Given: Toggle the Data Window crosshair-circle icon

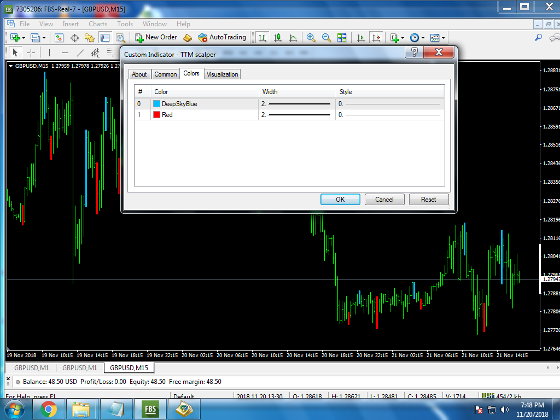Looking at the screenshot, I should tap(74, 38).
